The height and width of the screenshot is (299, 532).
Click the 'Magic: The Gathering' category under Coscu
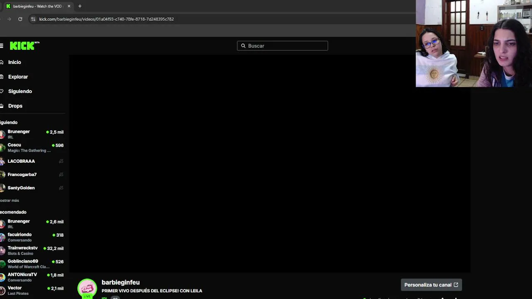(29, 151)
